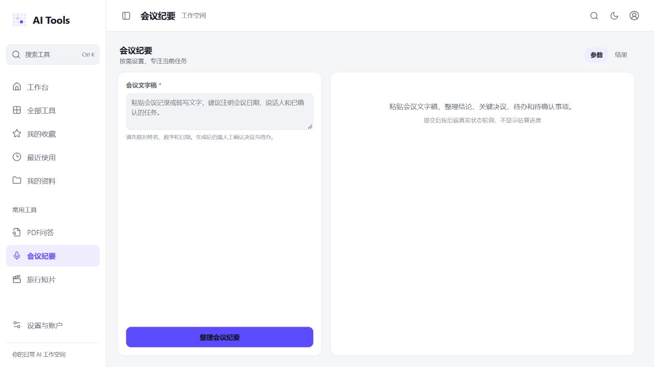Click inside the 会议文字稿 text area
This screenshot has width=654, height=367.
pyautogui.click(x=220, y=111)
